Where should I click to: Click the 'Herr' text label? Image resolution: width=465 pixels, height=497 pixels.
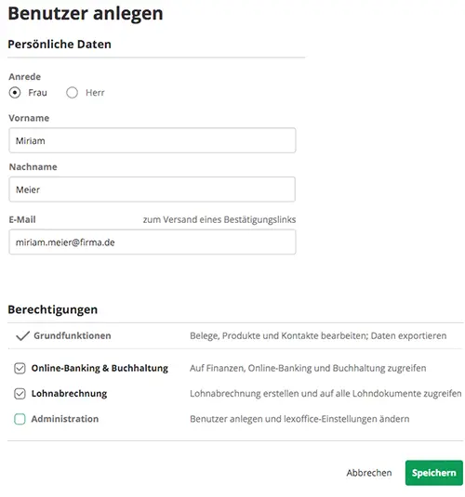pos(95,93)
